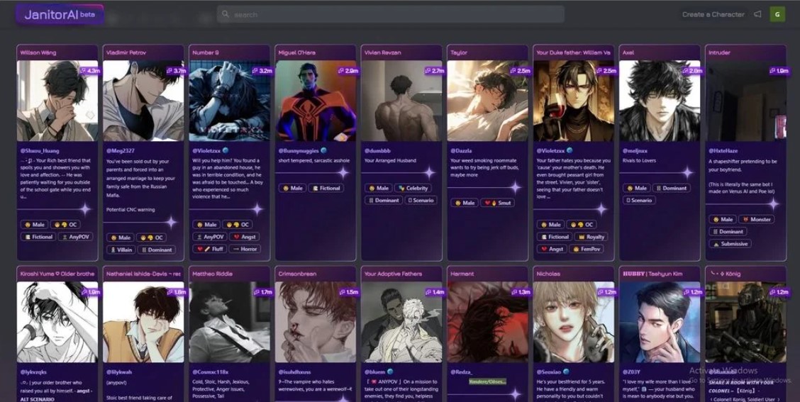Open the JanitorAI beta home logo
The image size is (800, 402).
click(60, 15)
